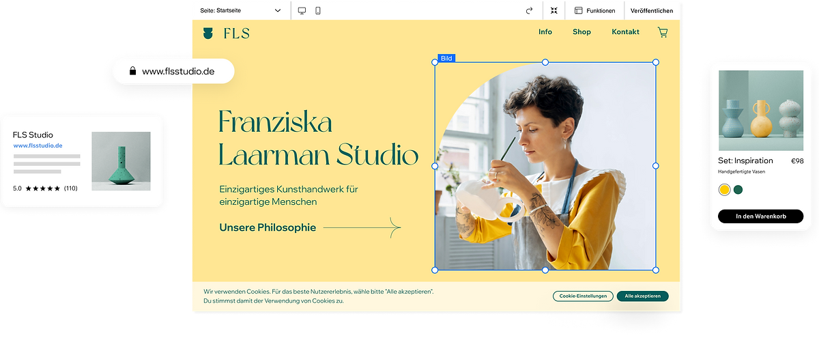819x338 pixels.
Task: Select the Bild label tag
Action: click(447, 59)
